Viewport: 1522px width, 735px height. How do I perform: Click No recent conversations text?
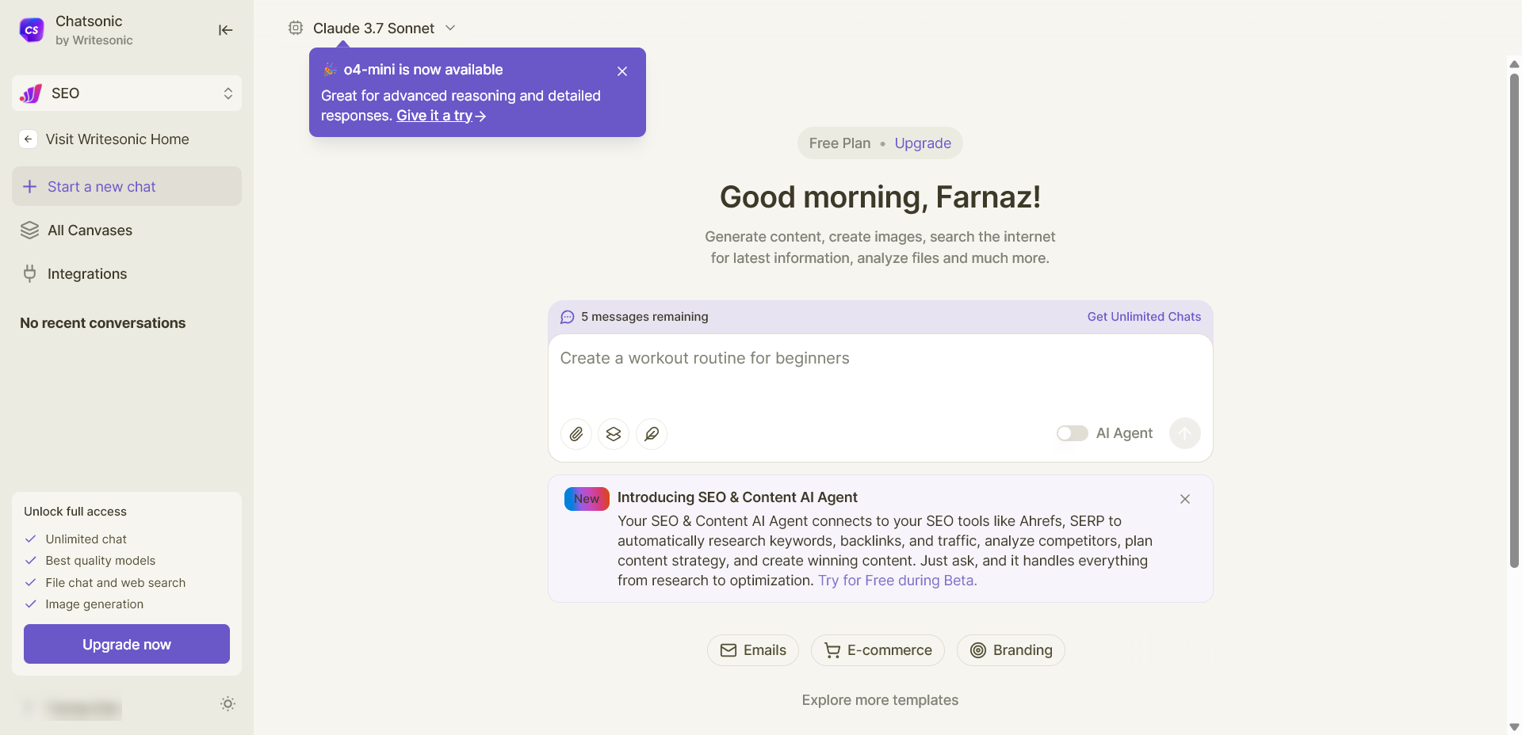tap(103, 323)
